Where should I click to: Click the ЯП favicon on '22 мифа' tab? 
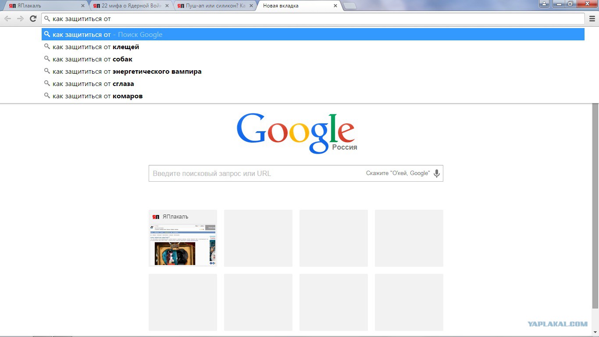point(96,6)
